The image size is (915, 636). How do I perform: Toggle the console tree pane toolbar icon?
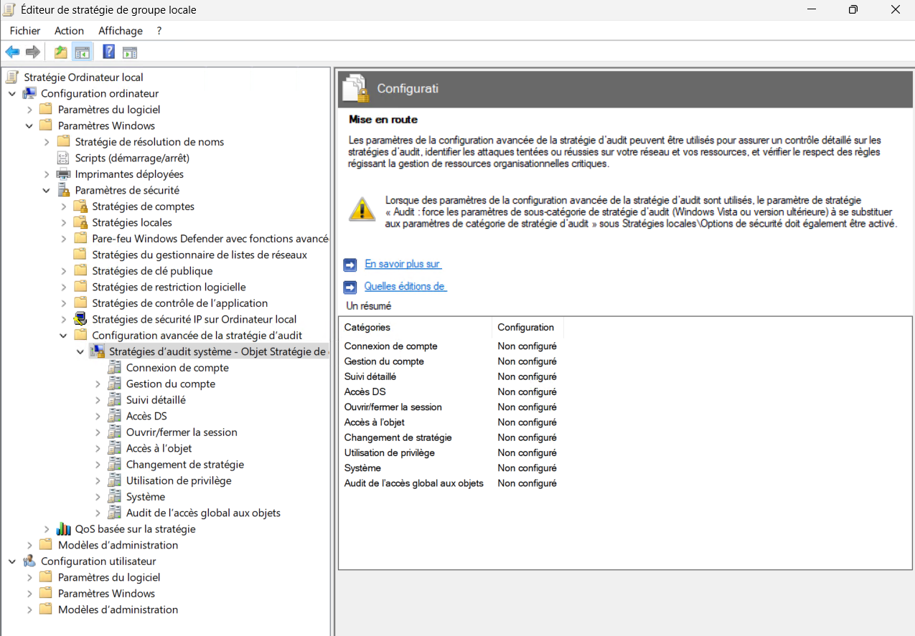pyautogui.click(x=83, y=52)
